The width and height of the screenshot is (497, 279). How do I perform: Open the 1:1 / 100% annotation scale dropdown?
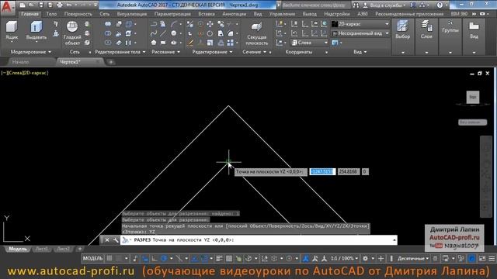click(344, 258)
